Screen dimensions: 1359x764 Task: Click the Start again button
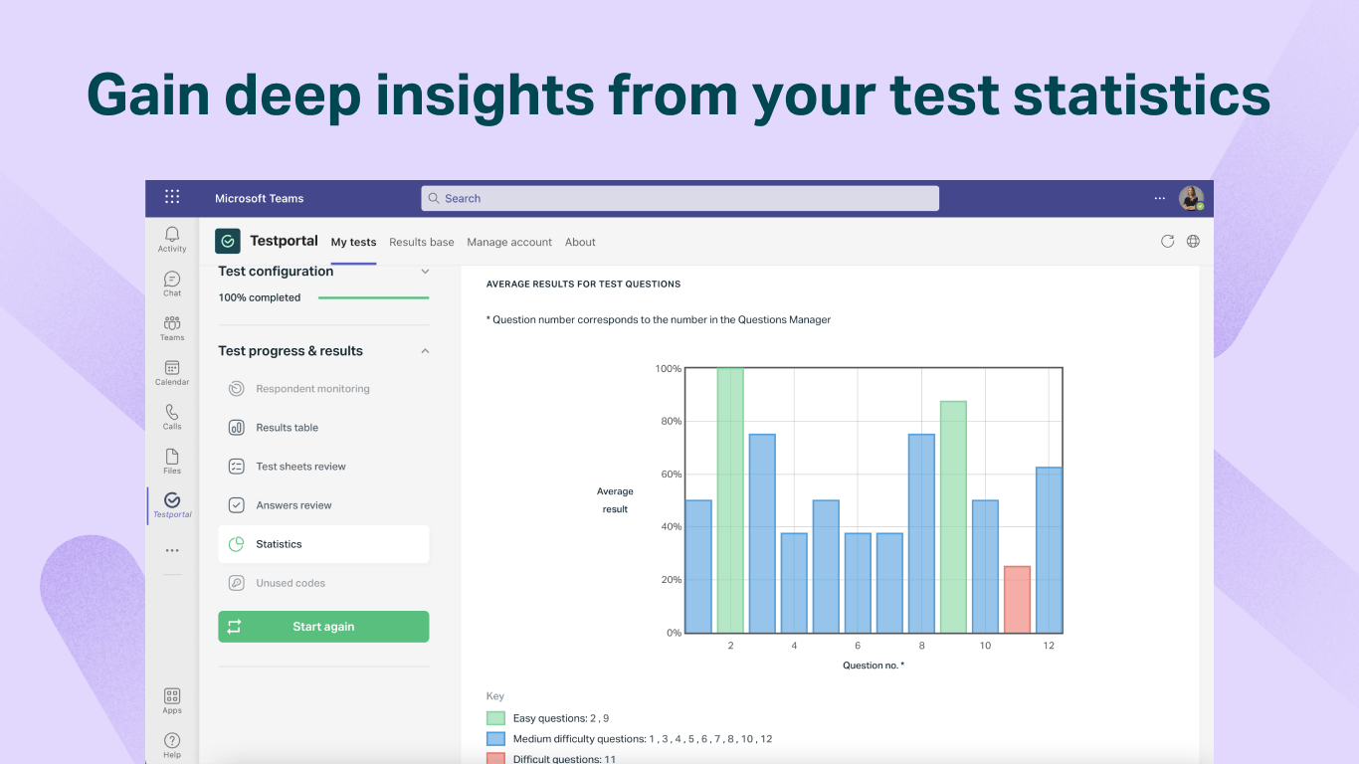pos(323,627)
